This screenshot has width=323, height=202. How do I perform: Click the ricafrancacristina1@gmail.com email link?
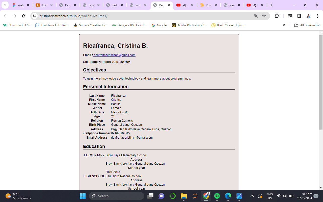coord(115,55)
